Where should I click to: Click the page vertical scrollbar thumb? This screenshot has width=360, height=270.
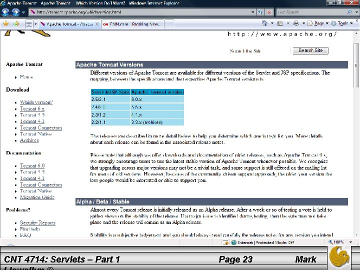point(356,65)
